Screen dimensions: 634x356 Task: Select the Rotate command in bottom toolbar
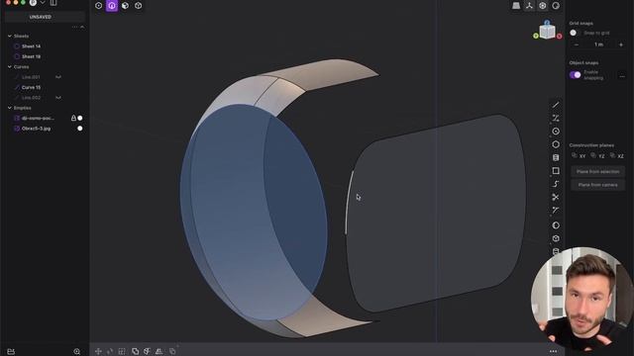pos(110,352)
